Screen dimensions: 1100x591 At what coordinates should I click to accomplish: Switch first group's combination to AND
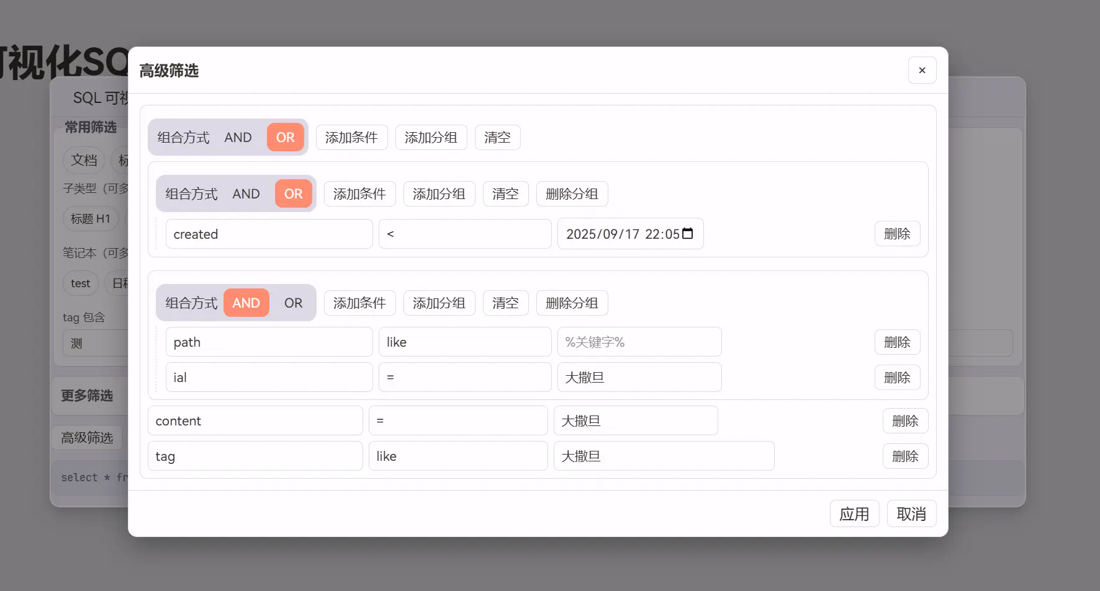246,194
